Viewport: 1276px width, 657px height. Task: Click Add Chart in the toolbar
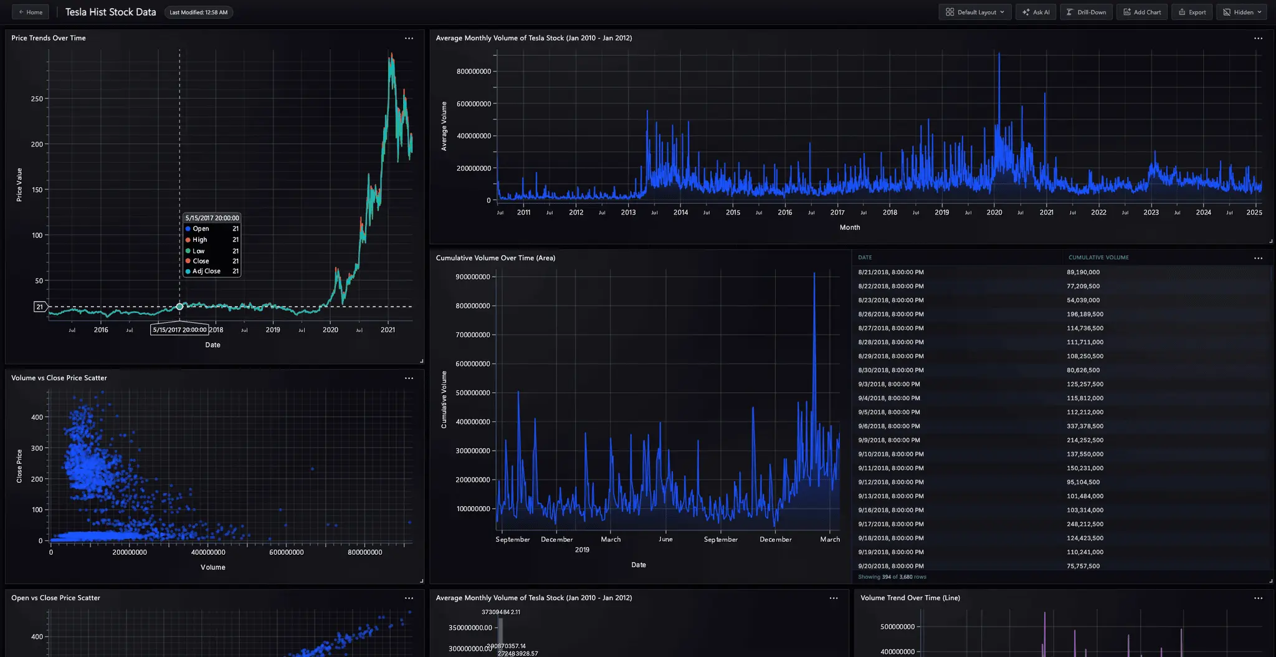[x=1142, y=12]
